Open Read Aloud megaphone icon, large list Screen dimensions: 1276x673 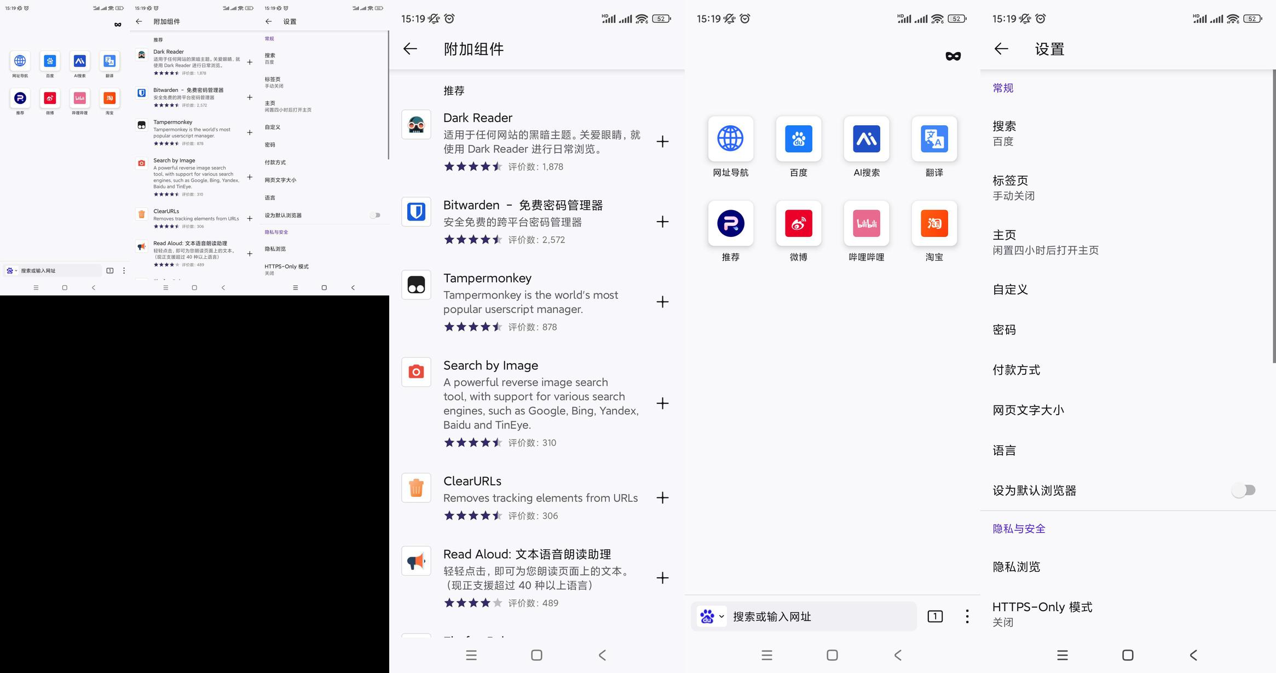pyautogui.click(x=416, y=561)
